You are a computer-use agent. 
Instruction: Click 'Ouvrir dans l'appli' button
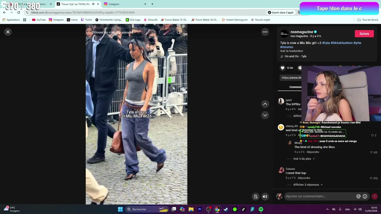[x=280, y=12]
